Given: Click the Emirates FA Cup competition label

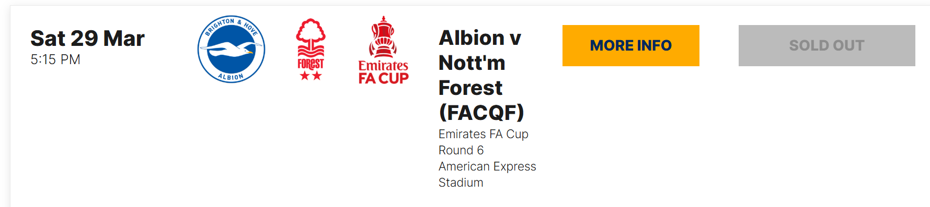Looking at the screenshot, I should (x=484, y=134).
